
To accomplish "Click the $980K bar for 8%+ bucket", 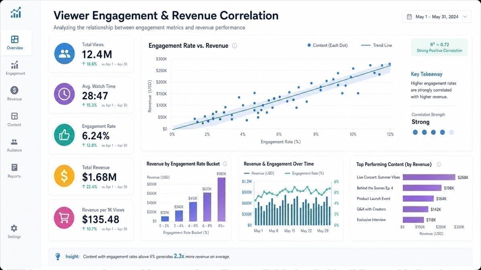I will pos(222,199).
